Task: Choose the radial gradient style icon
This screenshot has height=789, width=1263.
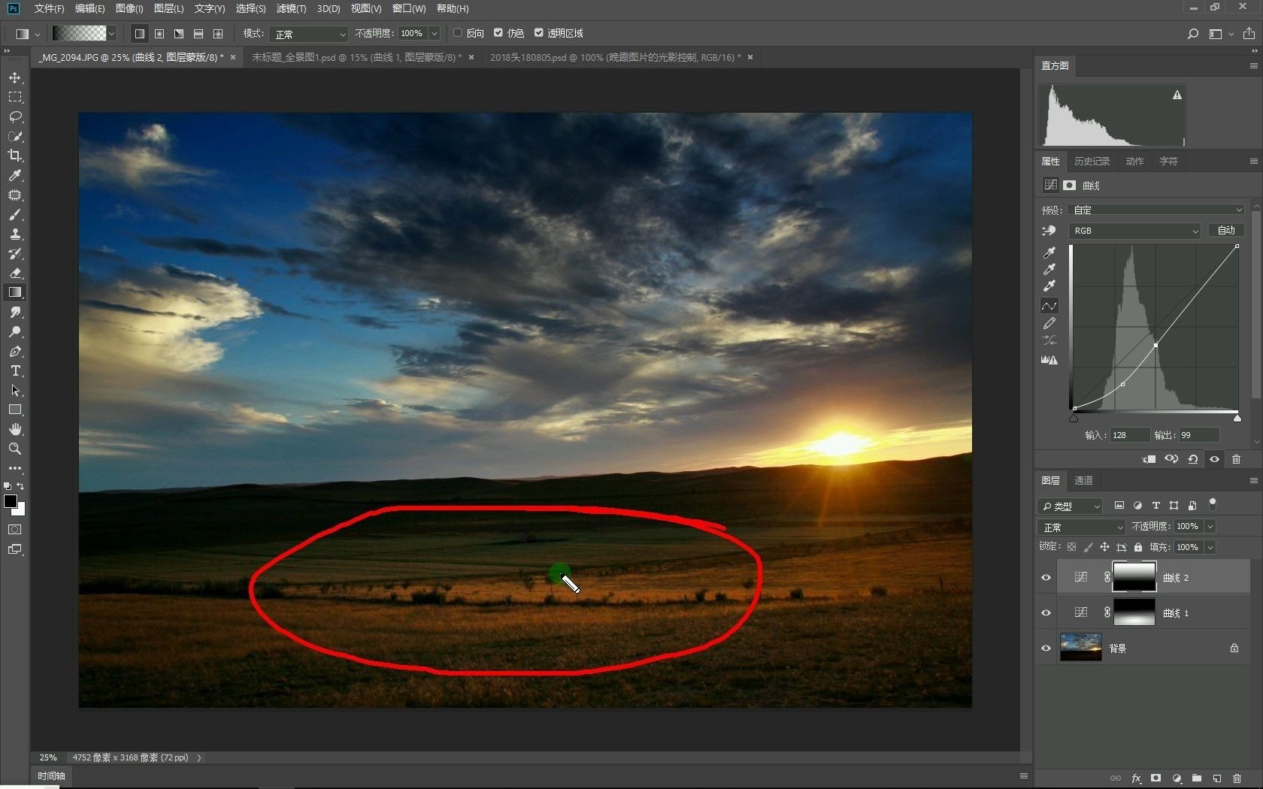Action: click(159, 34)
